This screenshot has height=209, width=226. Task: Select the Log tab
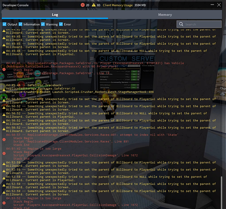tap(55, 15)
